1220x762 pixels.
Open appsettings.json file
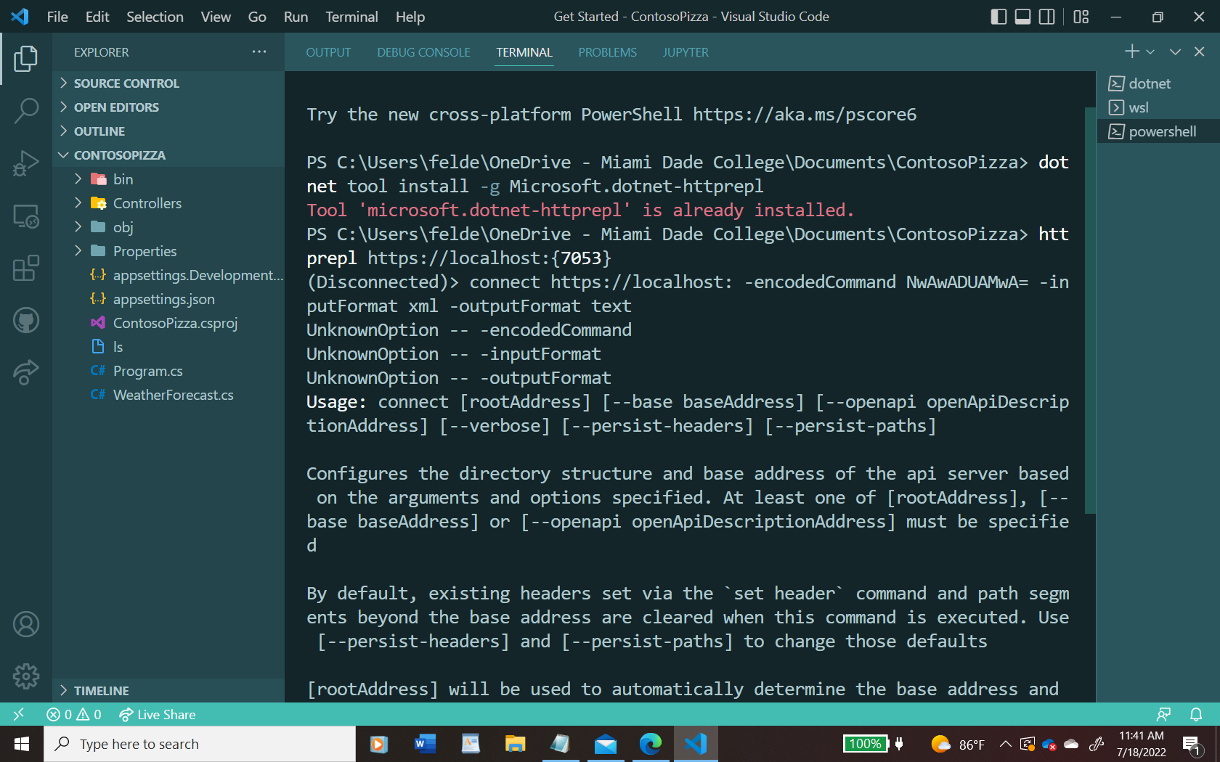(168, 299)
